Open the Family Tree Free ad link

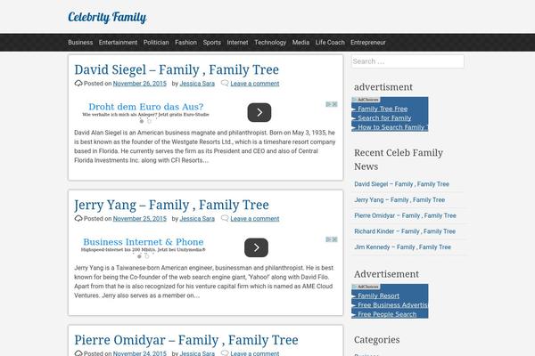(383, 109)
